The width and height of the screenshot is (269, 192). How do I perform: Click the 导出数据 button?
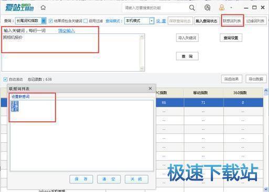[x=256, y=79]
